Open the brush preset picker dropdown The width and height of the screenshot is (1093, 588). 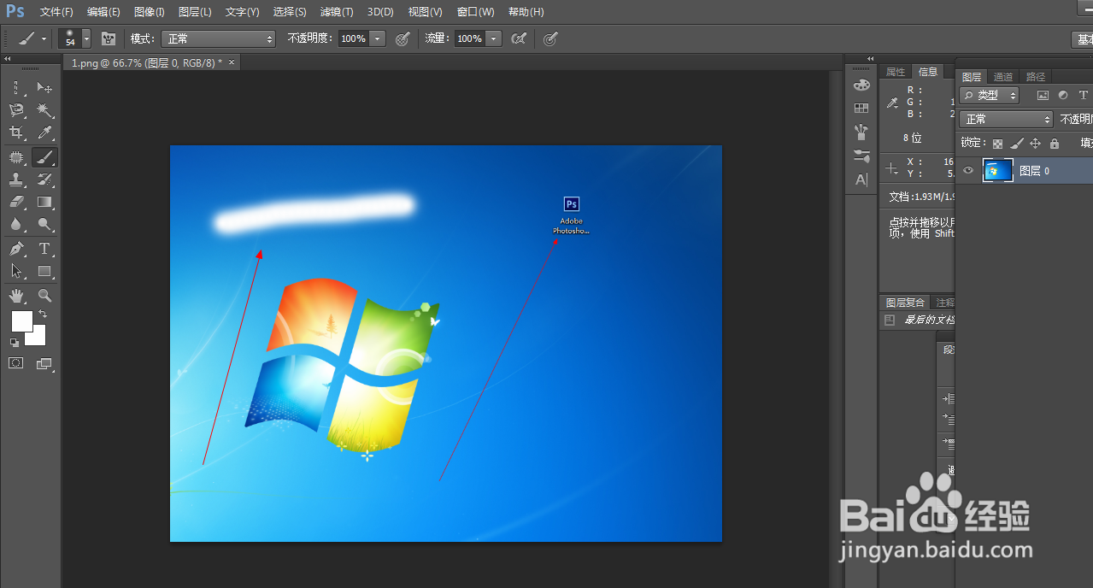coord(86,38)
